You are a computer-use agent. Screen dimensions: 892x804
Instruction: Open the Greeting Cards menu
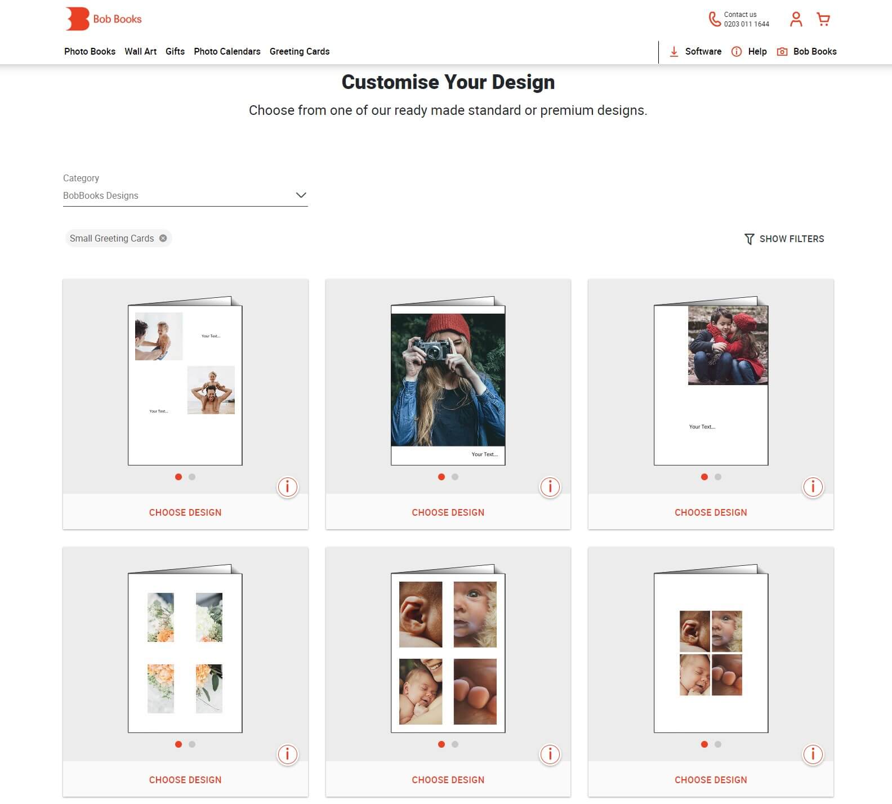(x=300, y=51)
